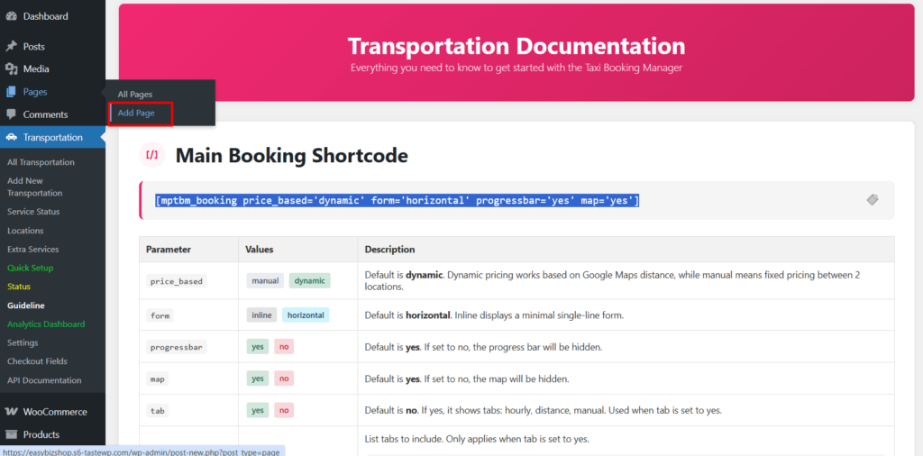Click 'yes' badge in progressbar row

pyautogui.click(x=258, y=347)
